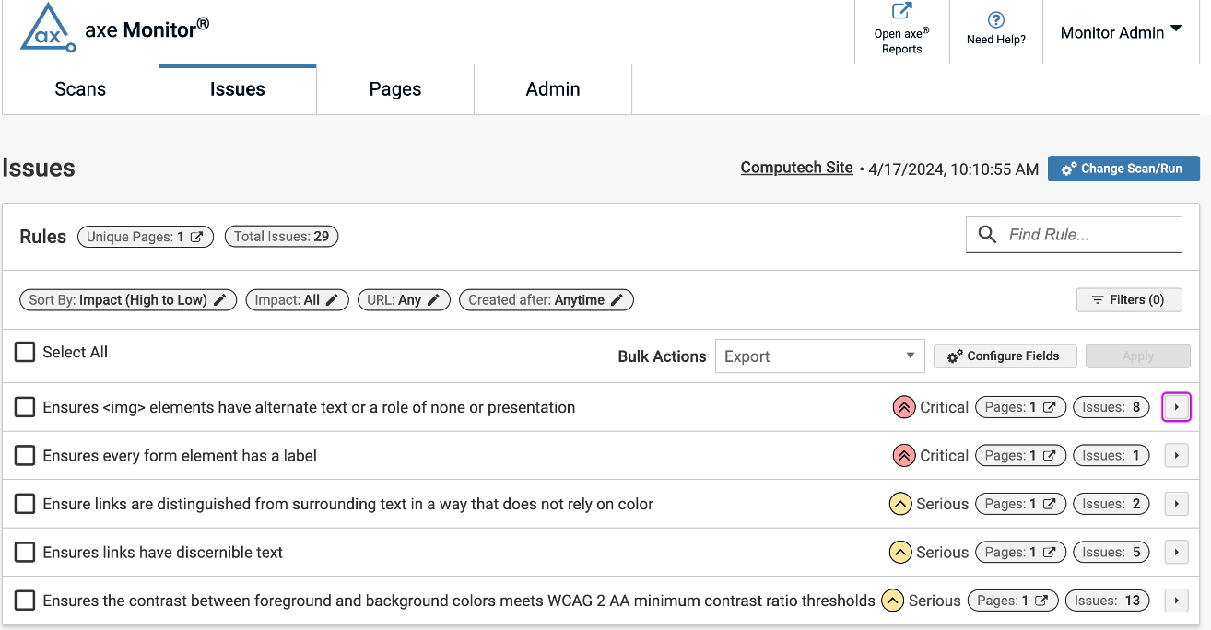
Task: Open Unique Pages external link icon
Action: pyautogui.click(x=196, y=237)
